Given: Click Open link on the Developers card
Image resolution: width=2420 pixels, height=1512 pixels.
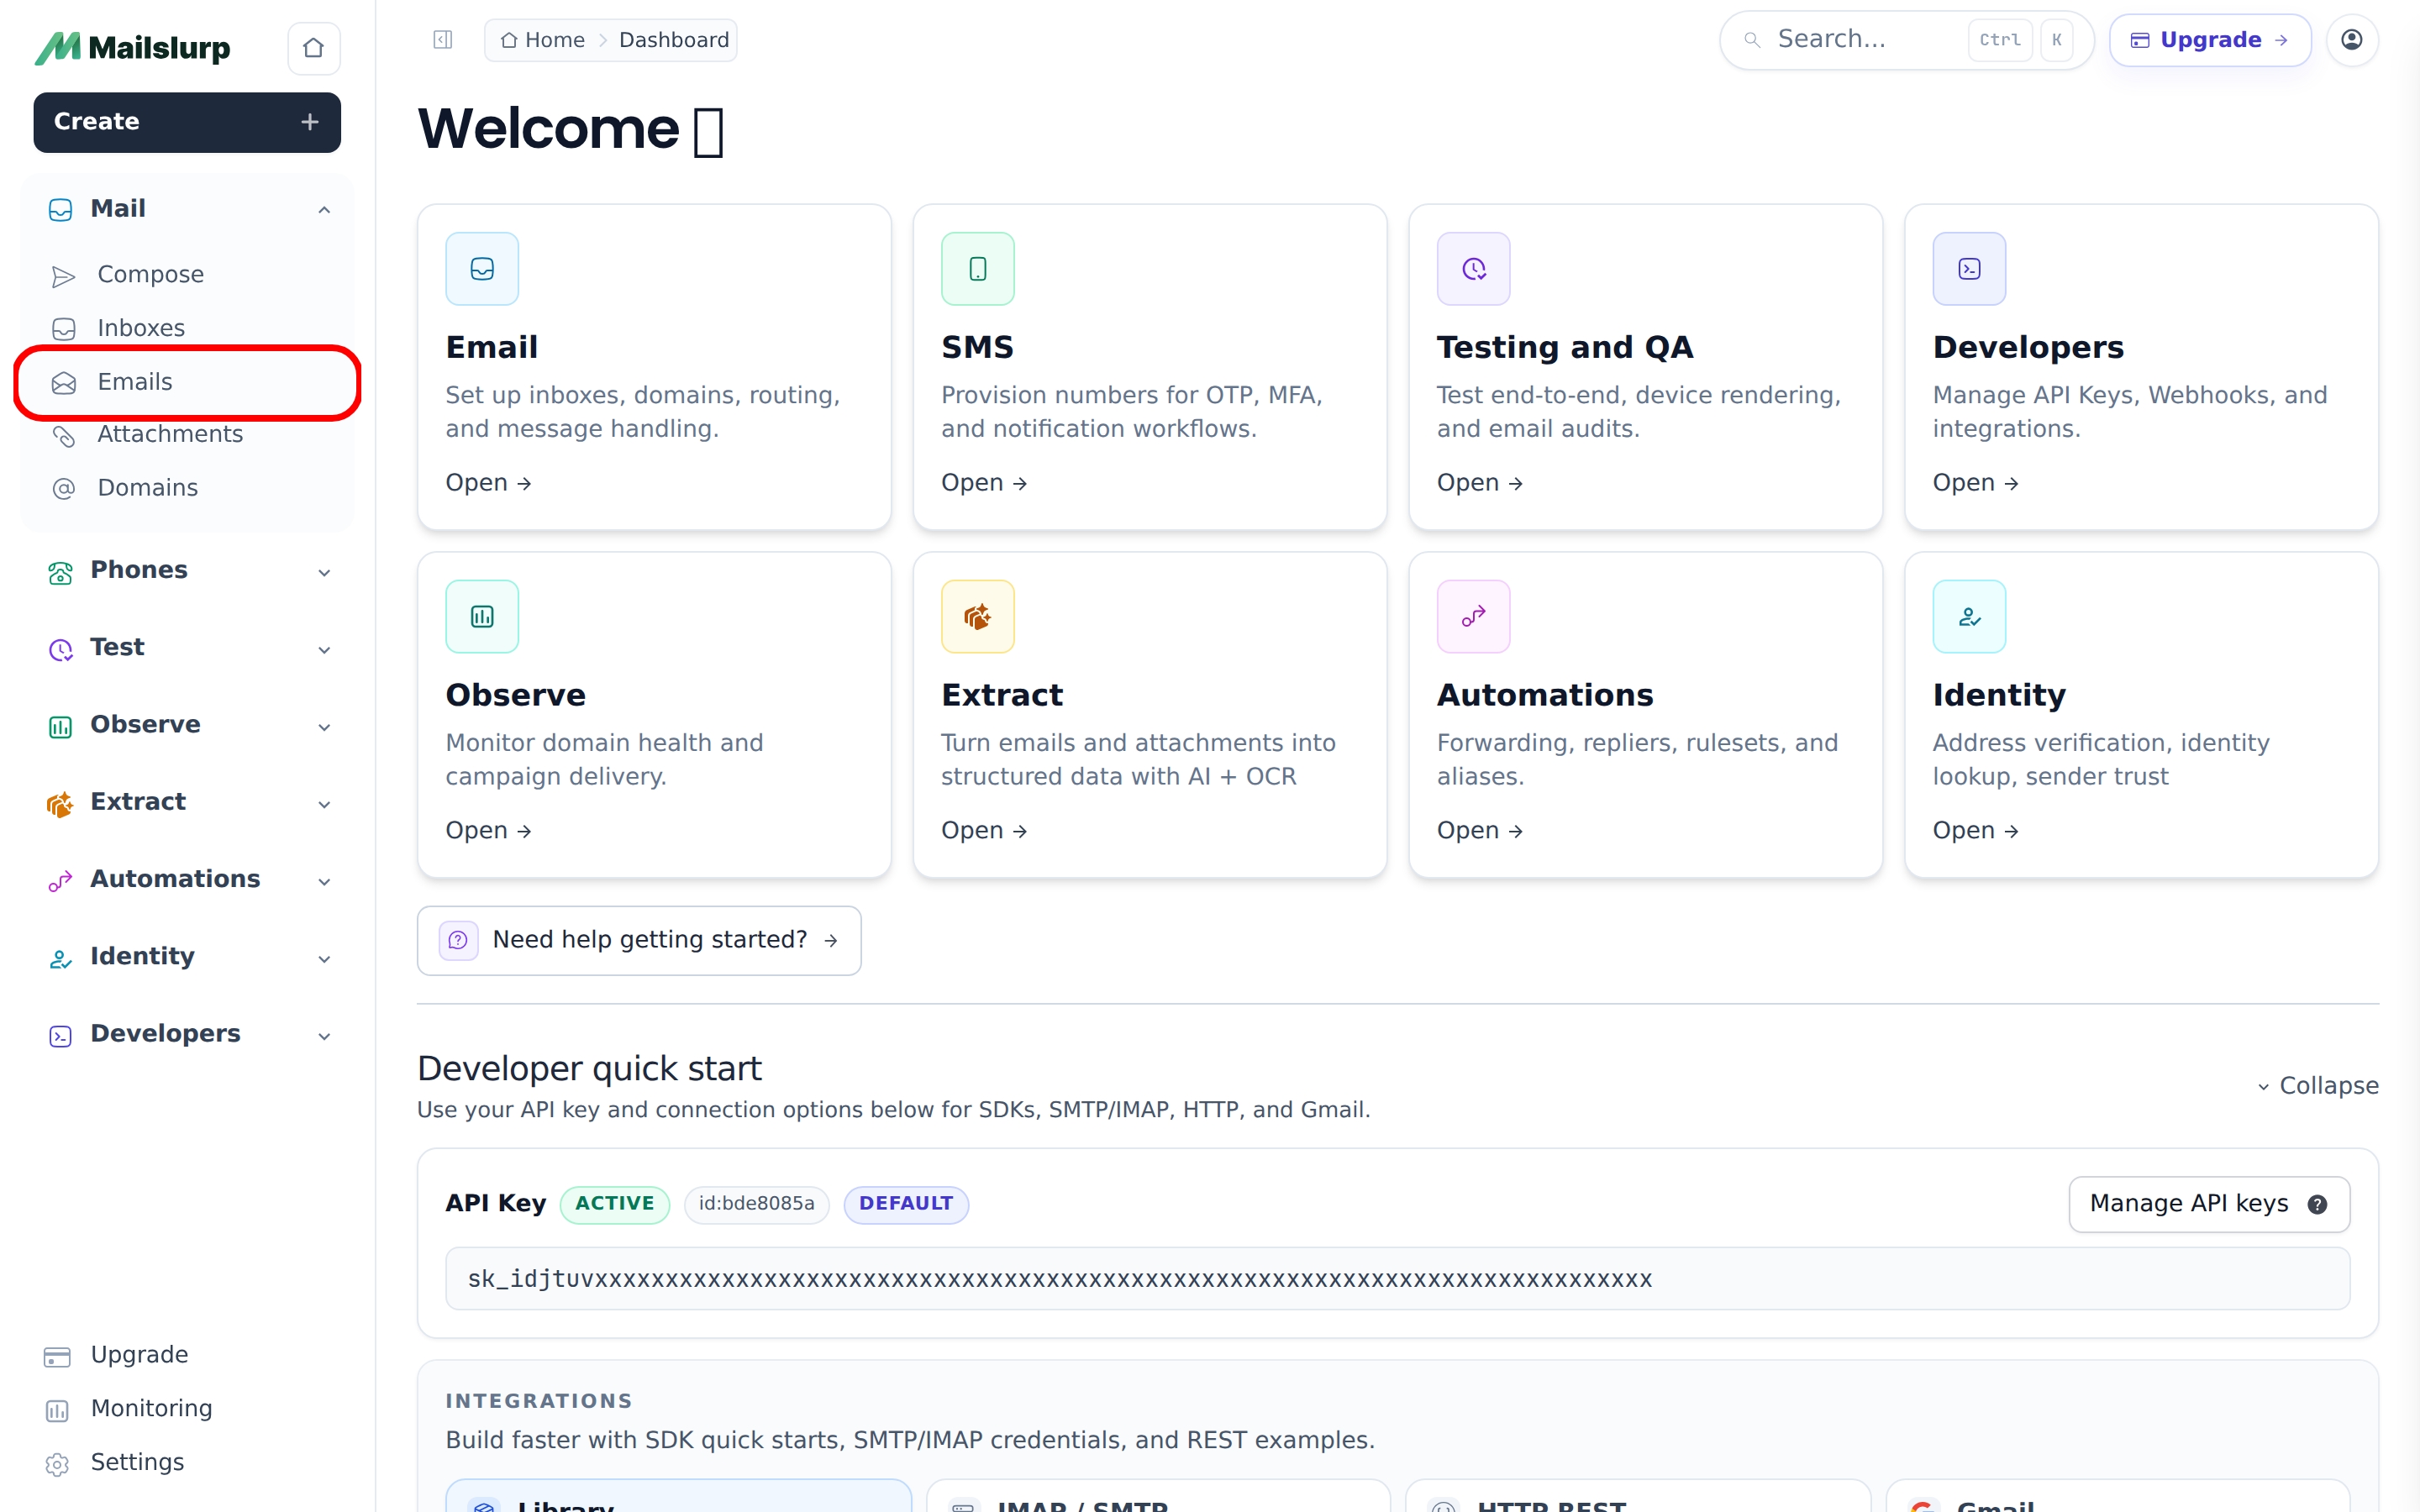Looking at the screenshot, I should tap(1976, 483).
